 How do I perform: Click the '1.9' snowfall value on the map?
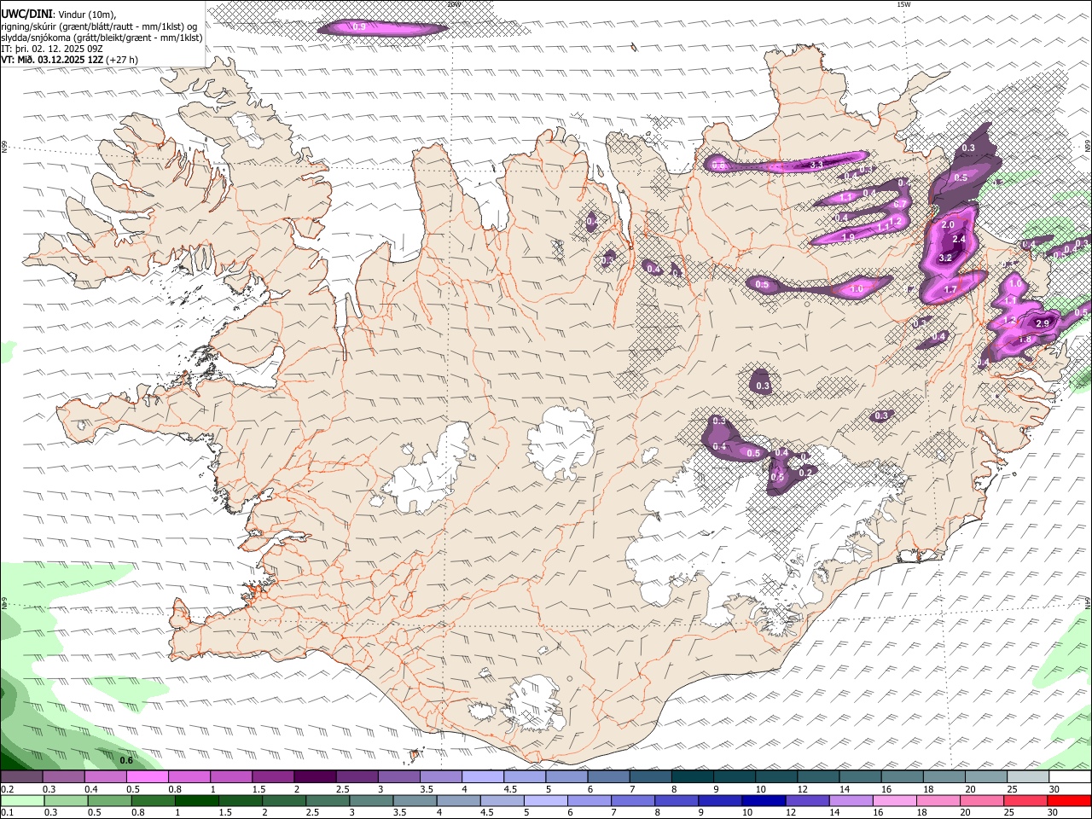click(849, 237)
